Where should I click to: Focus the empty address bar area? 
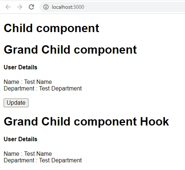134,7
